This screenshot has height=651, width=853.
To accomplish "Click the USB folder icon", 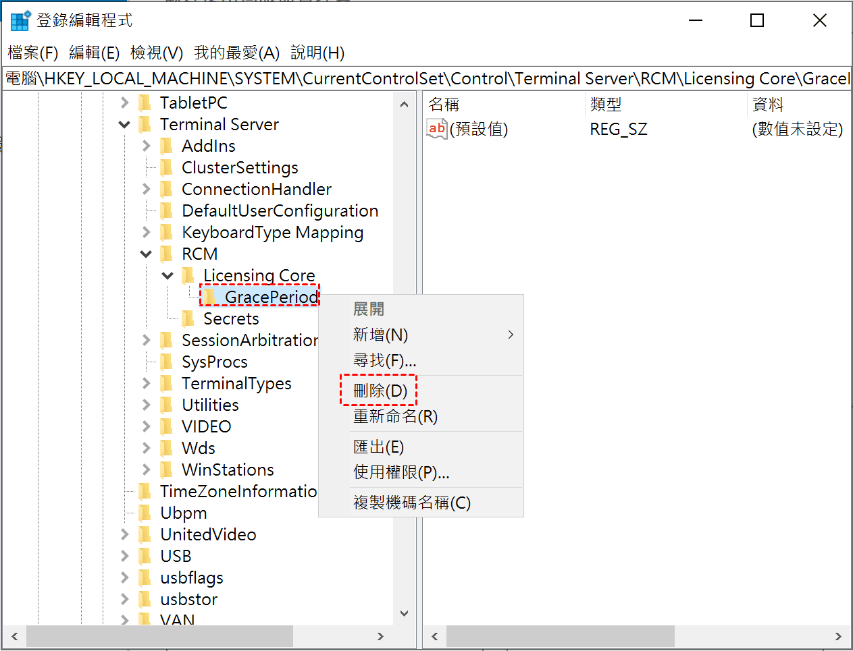I will coord(145,556).
